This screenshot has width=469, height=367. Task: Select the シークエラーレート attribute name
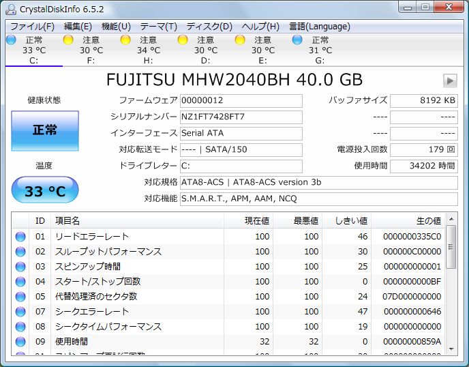pos(92,312)
